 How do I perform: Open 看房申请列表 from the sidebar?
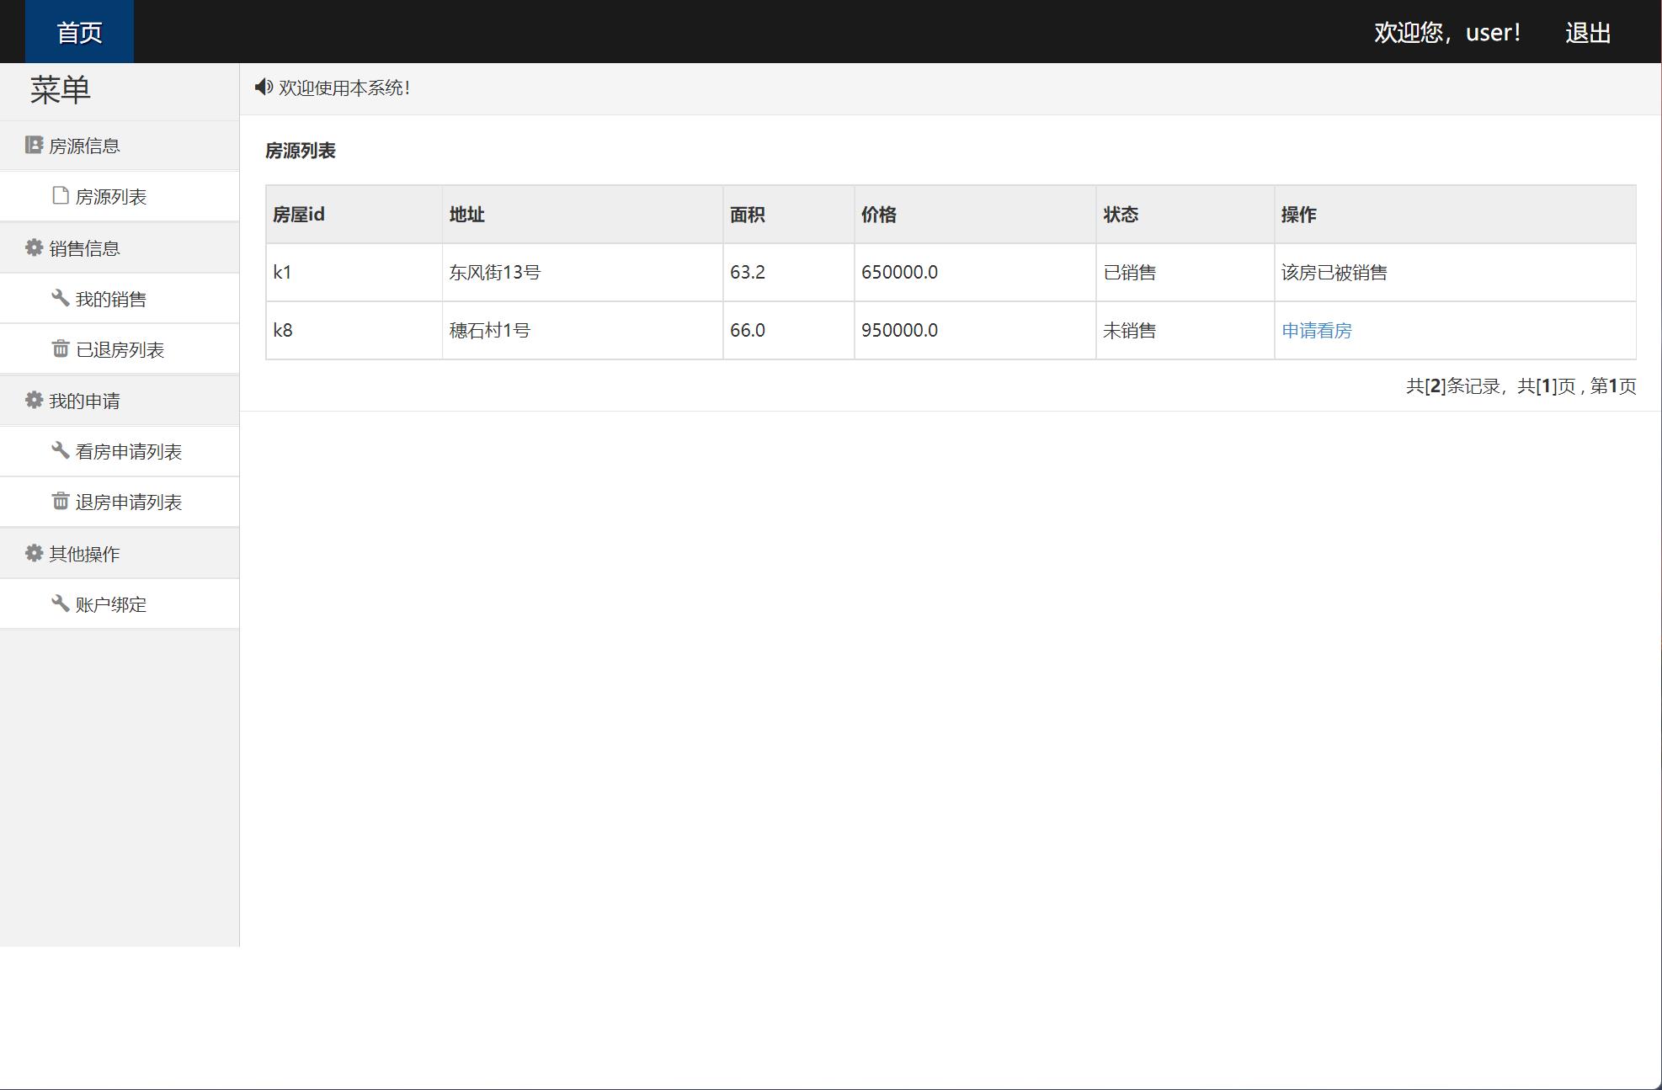pos(128,452)
